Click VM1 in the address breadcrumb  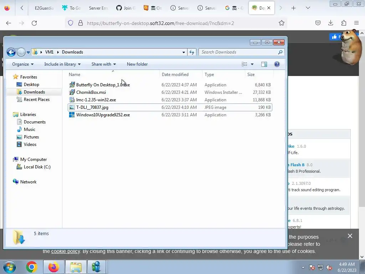pyautogui.click(x=49, y=52)
